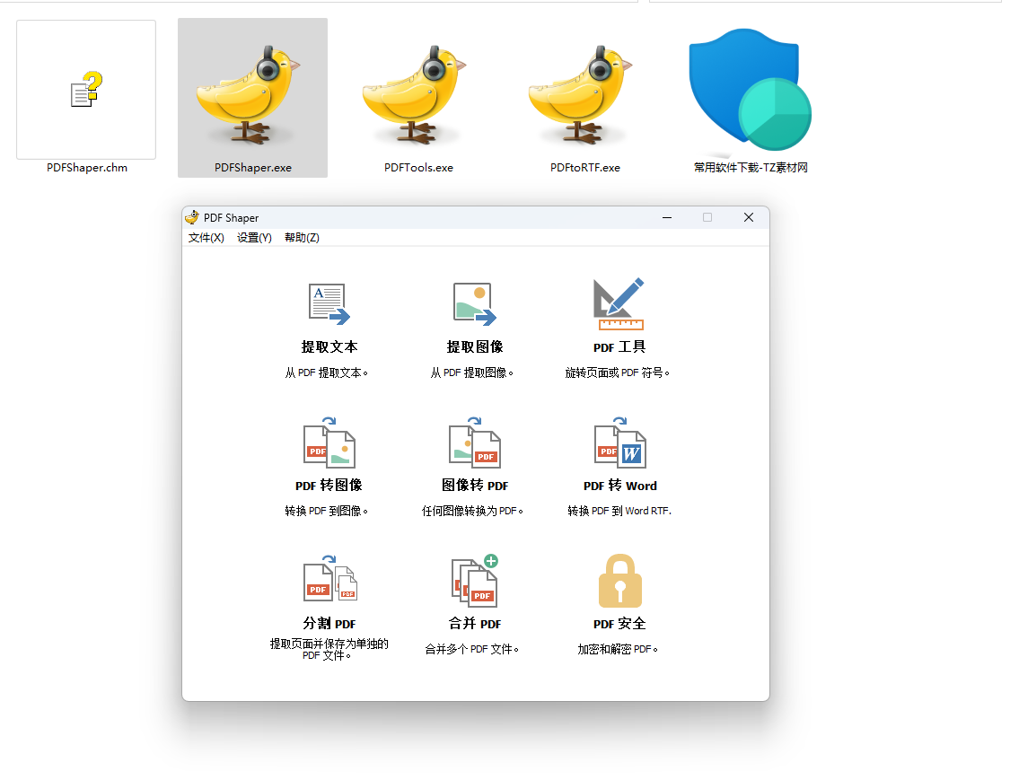Click the PDF 安全 heading label
The height and width of the screenshot is (780, 1010).
point(619,624)
